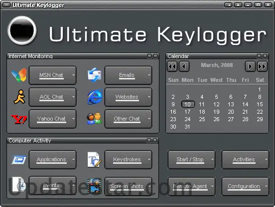View Events log
Image resolution: width=275 pixels, height=207 pixels.
click(x=53, y=186)
